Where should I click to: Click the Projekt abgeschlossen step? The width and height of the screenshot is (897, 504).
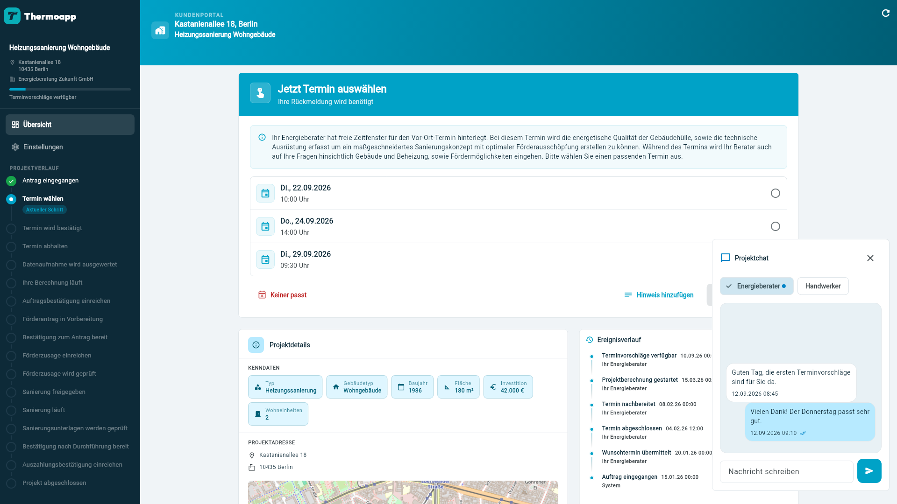point(54,483)
